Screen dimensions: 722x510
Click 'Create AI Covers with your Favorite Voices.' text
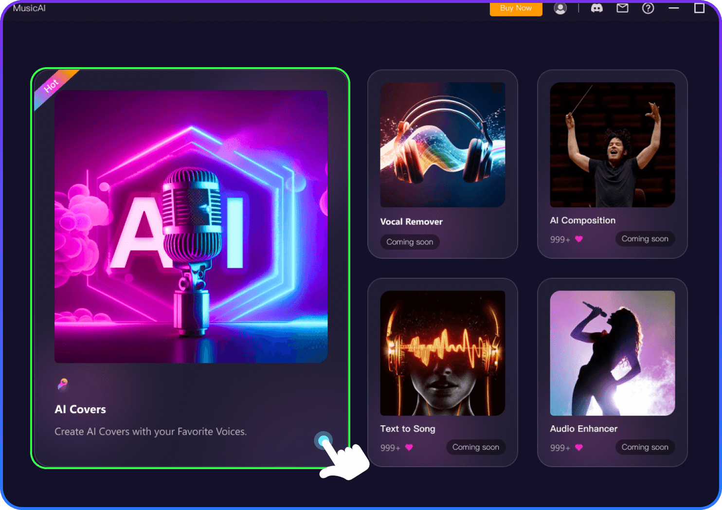point(151,432)
